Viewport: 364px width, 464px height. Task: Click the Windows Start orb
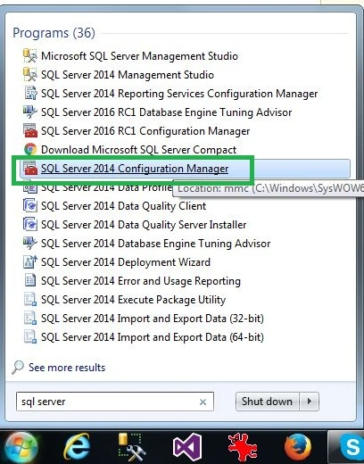(21, 448)
